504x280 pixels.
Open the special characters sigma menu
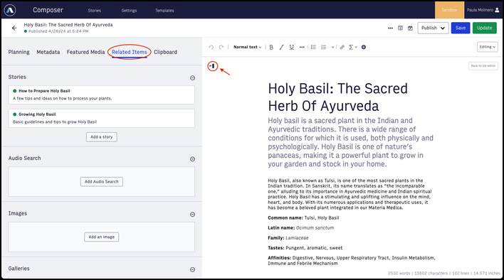tap(353, 47)
